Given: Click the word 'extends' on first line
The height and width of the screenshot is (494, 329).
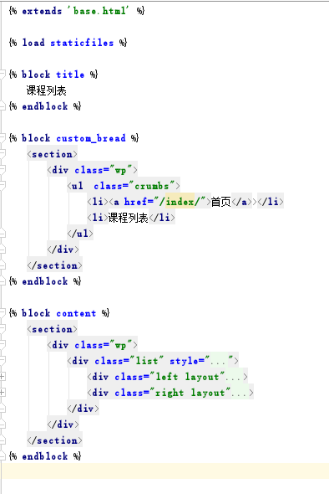Looking at the screenshot, I should coord(42,11).
